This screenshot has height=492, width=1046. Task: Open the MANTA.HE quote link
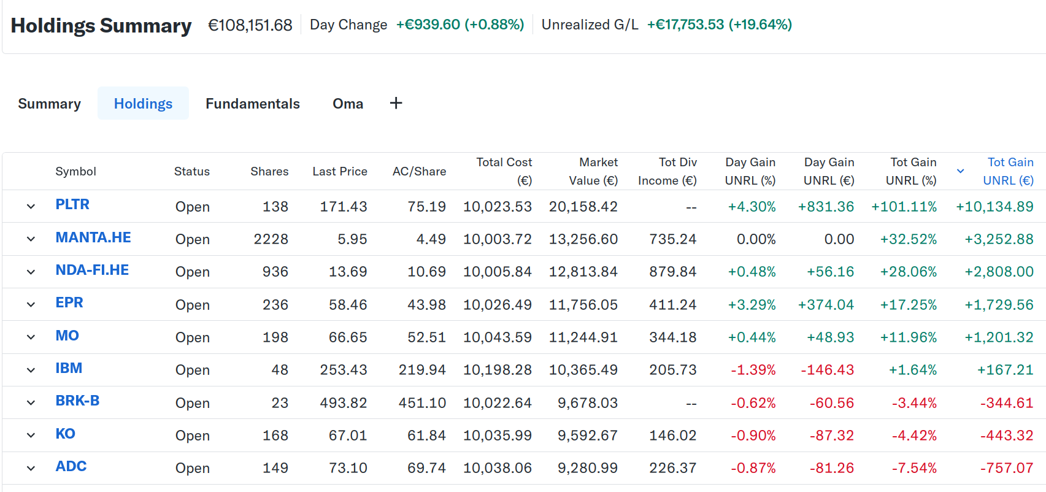coord(93,238)
